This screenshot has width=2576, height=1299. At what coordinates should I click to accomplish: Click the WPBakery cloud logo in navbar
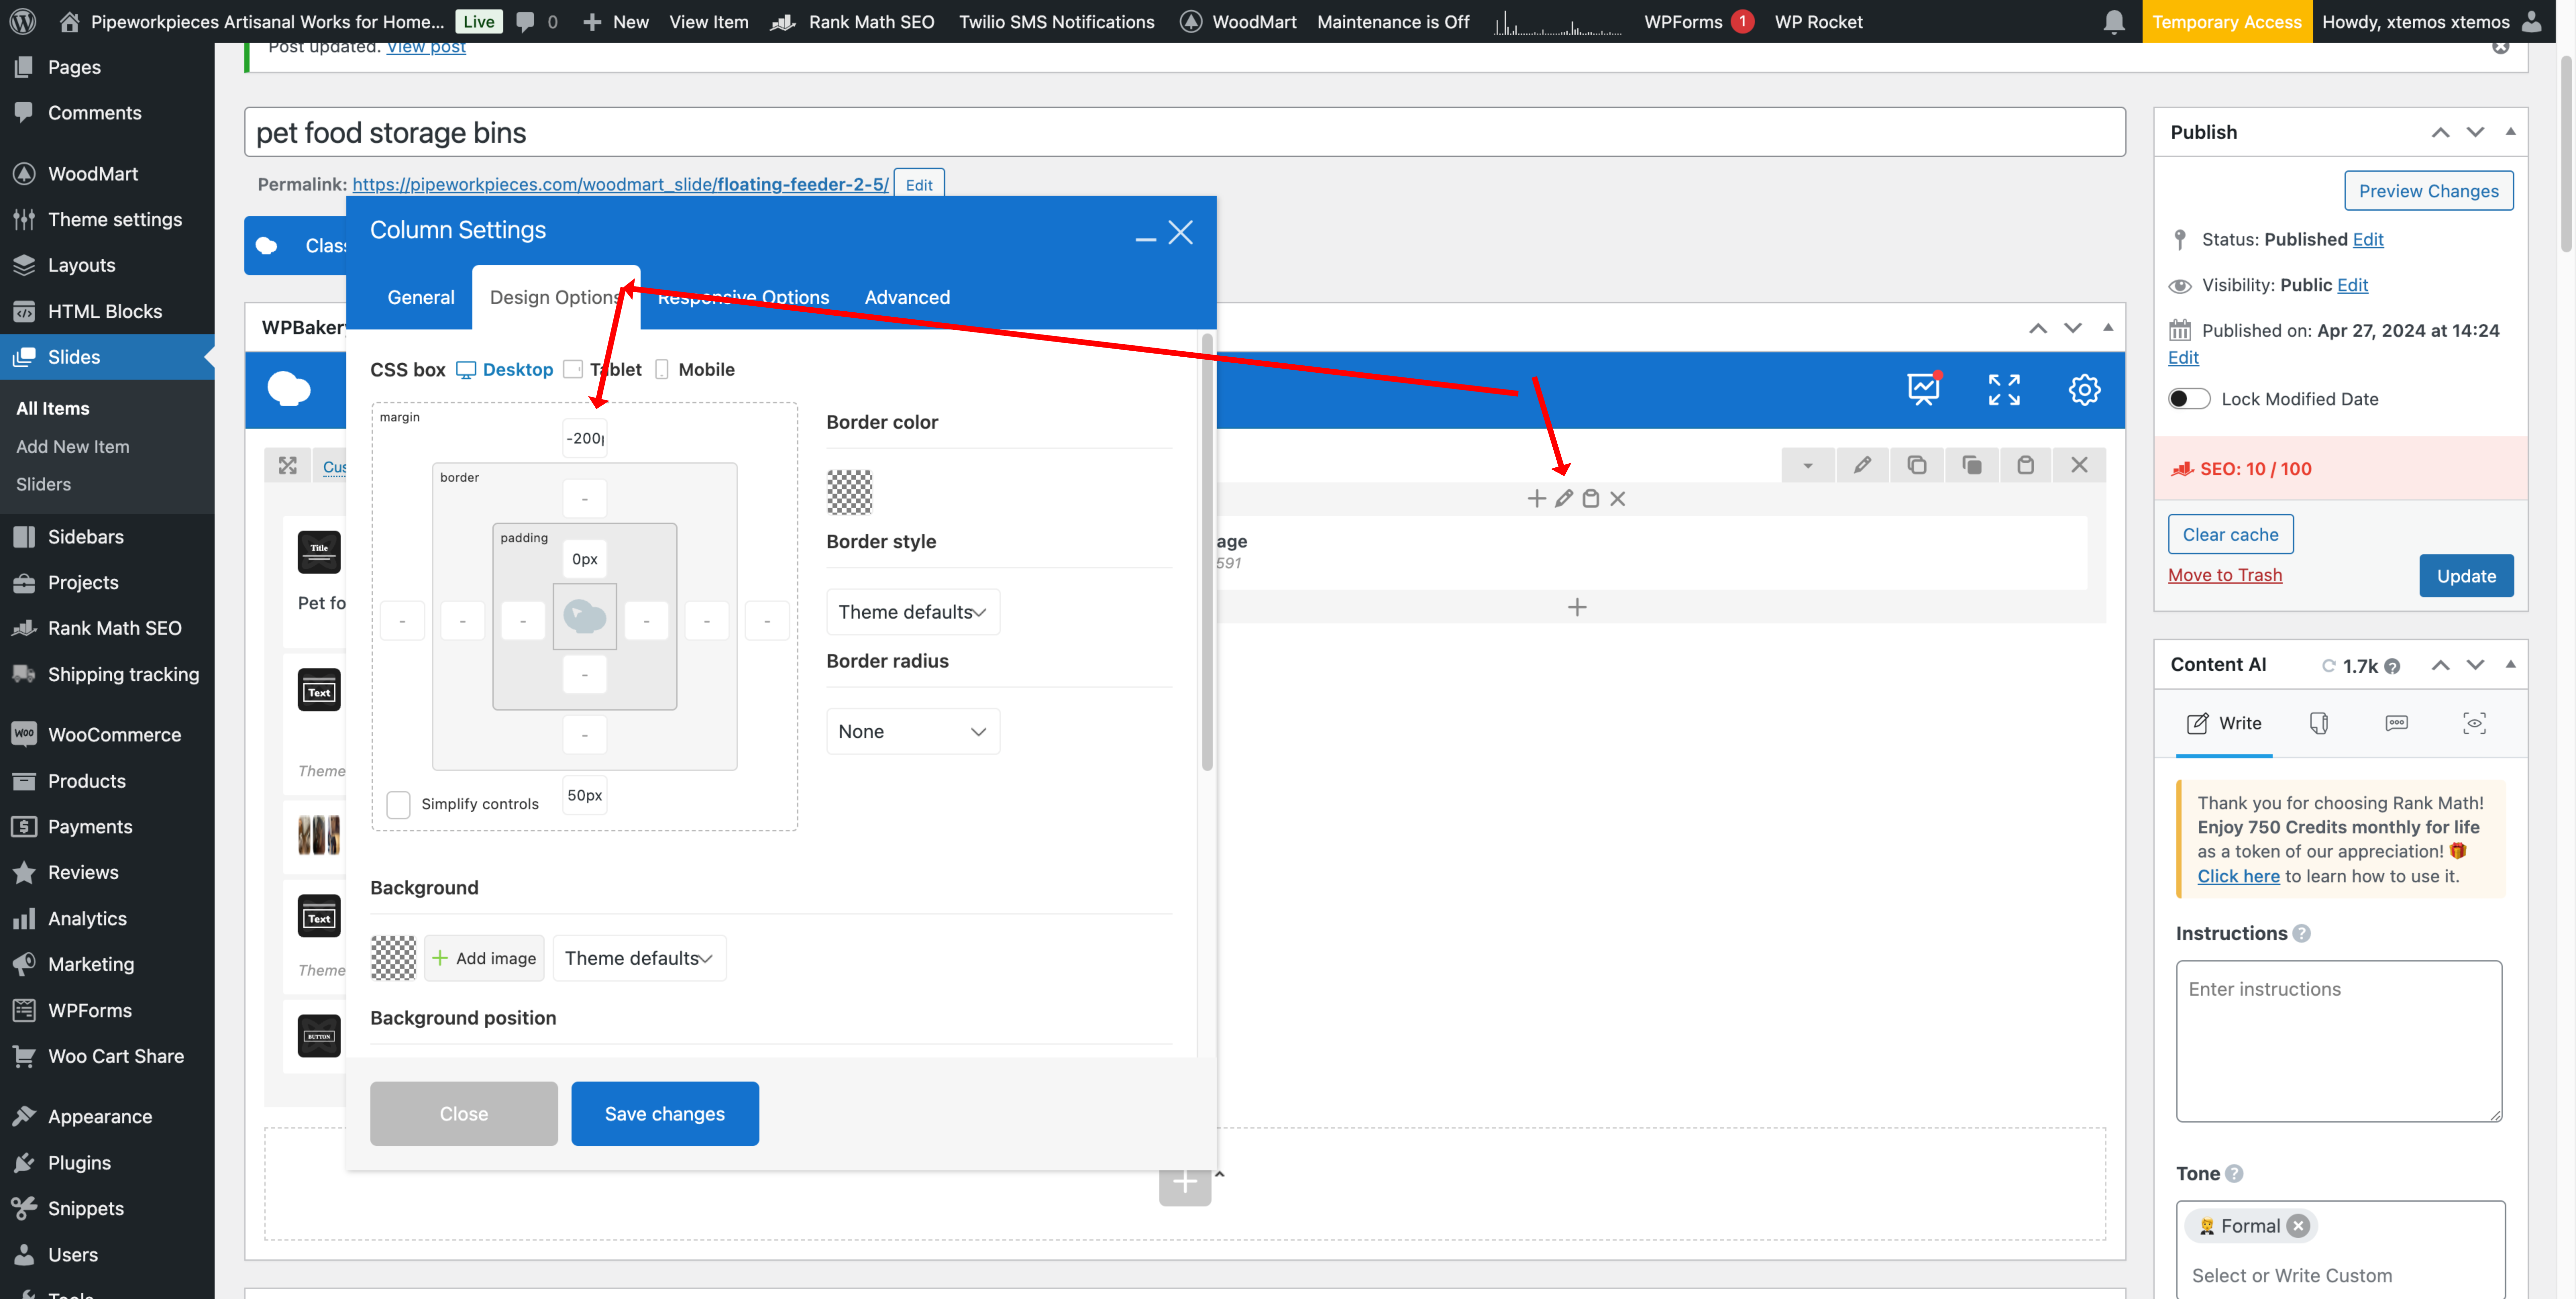[x=289, y=389]
